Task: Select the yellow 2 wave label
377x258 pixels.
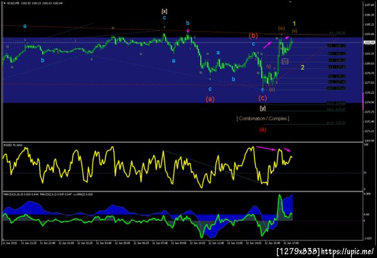Action: [x=302, y=67]
